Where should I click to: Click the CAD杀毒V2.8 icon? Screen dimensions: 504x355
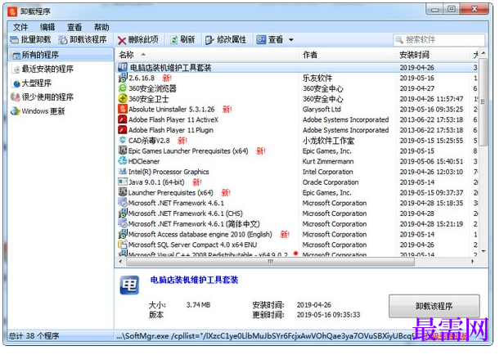tap(123, 140)
